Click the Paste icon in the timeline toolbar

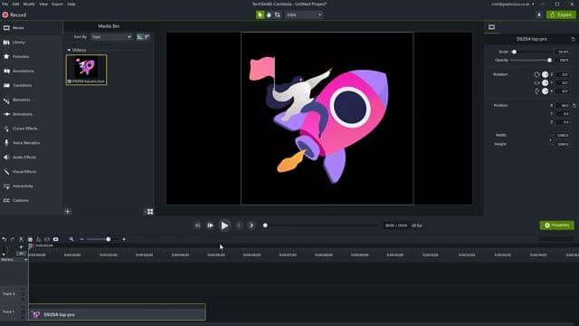point(38,239)
